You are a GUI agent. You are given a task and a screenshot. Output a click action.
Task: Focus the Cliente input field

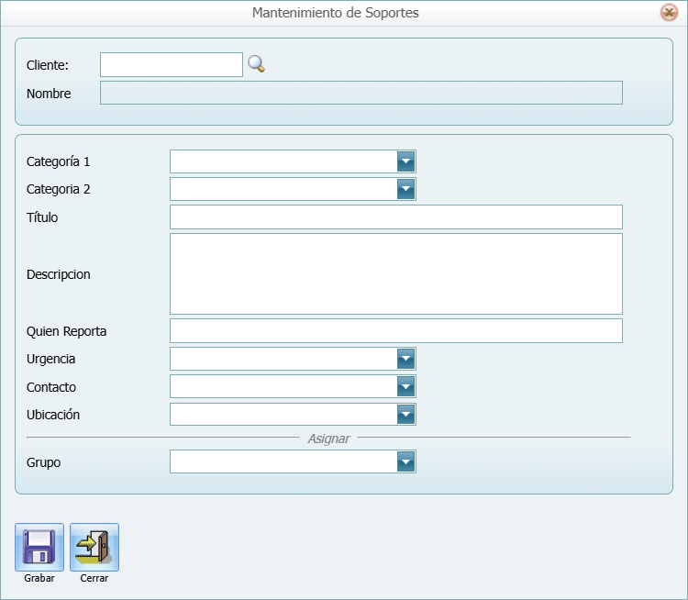coord(172,64)
